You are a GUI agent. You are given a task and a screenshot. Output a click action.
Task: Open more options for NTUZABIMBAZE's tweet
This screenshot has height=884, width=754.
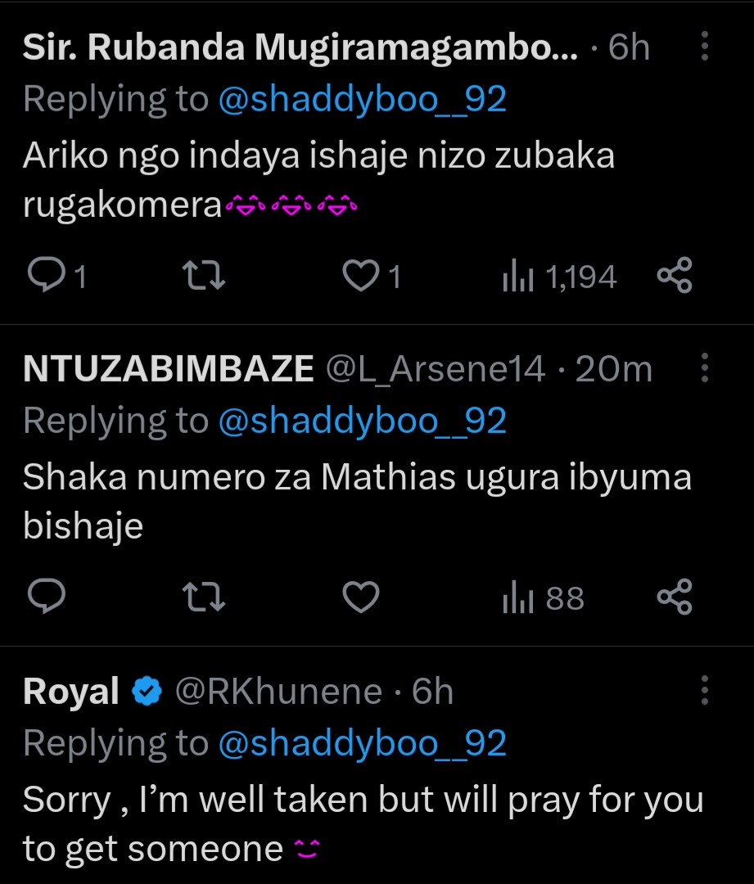(704, 369)
